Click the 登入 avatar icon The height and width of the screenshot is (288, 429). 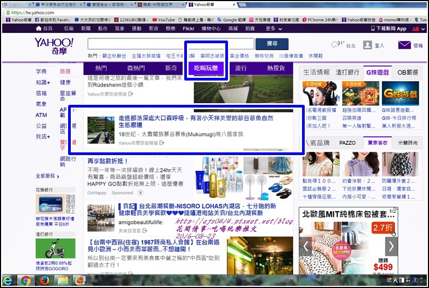pyautogui.click(x=367, y=45)
